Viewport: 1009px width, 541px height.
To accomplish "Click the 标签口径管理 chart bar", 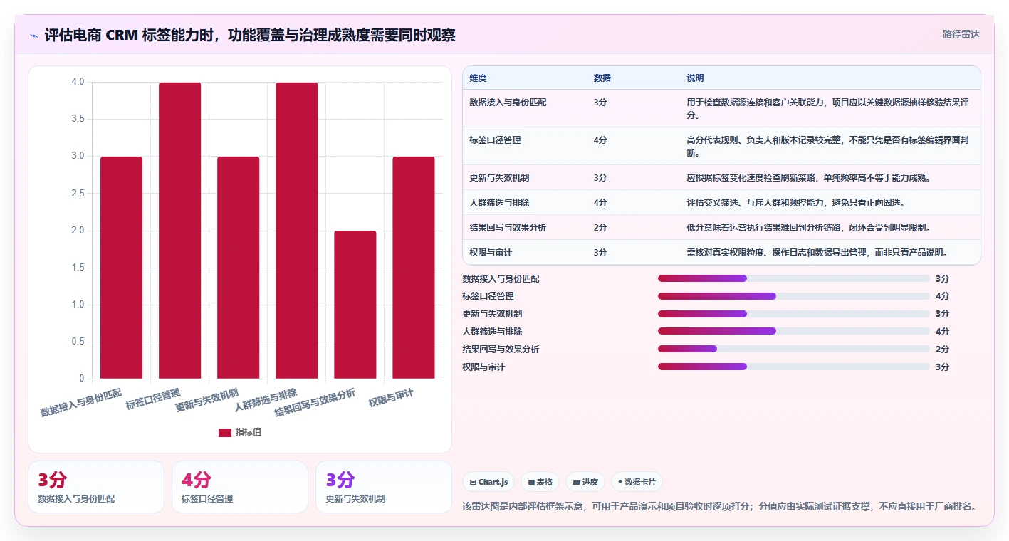I will pyautogui.click(x=179, y=231).
